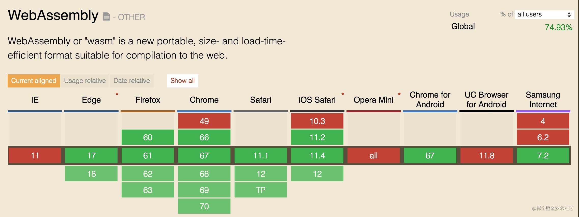Open the all users dropdown
The width and height of the screenshot is (579, 217).
pos(544,14)
